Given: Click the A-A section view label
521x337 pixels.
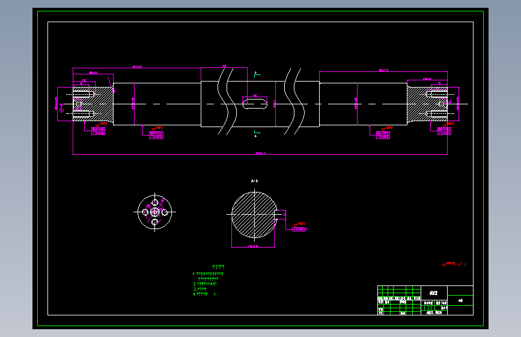Looking at the screenshot, I should (x=255, y=180).
